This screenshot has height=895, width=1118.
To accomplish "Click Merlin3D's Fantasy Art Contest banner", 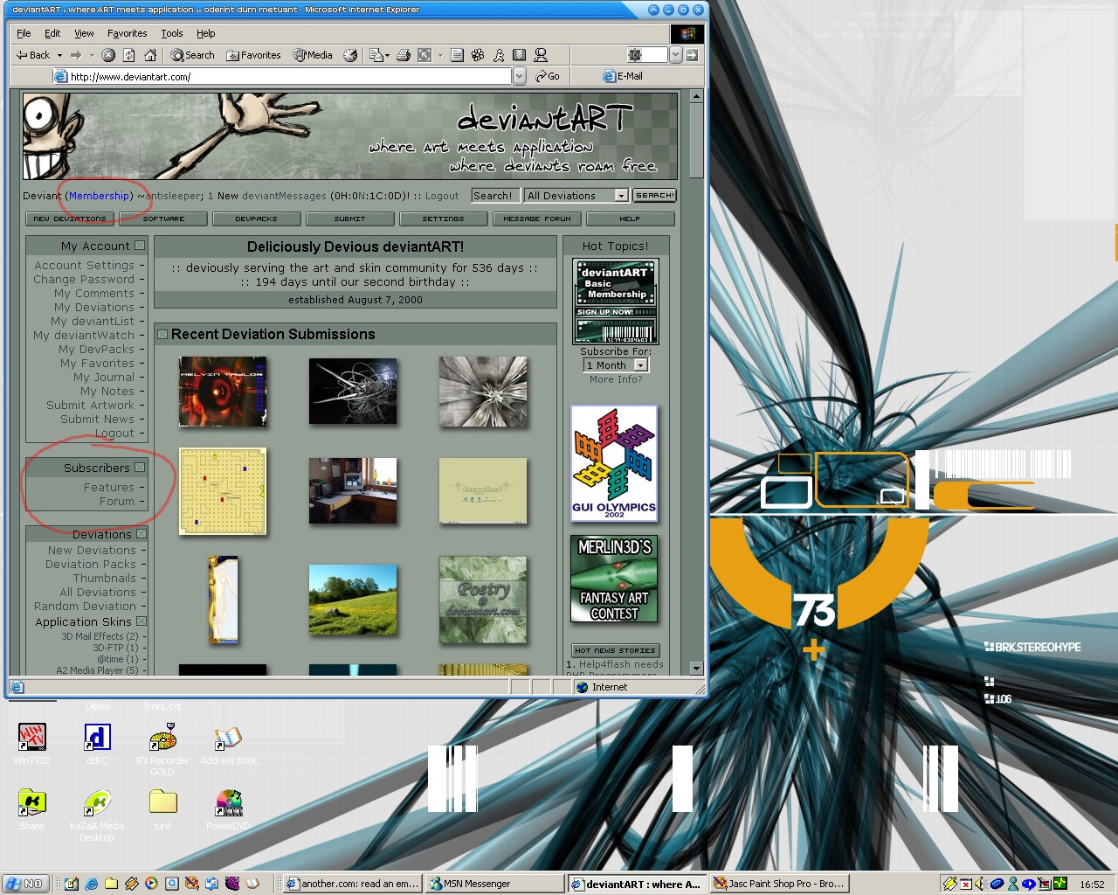I will pyautogui.click(x=614, y=579).
